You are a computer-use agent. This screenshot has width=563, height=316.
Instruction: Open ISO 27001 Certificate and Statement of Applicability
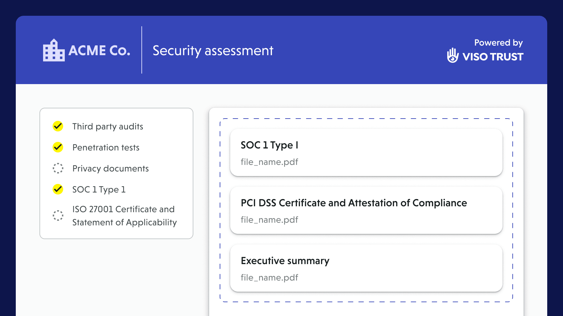(124, 216)
